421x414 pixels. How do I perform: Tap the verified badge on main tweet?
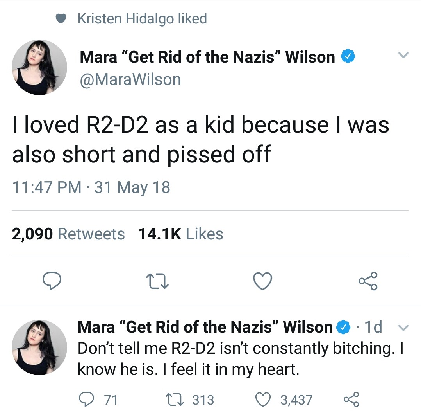click(x=348, y=57)
